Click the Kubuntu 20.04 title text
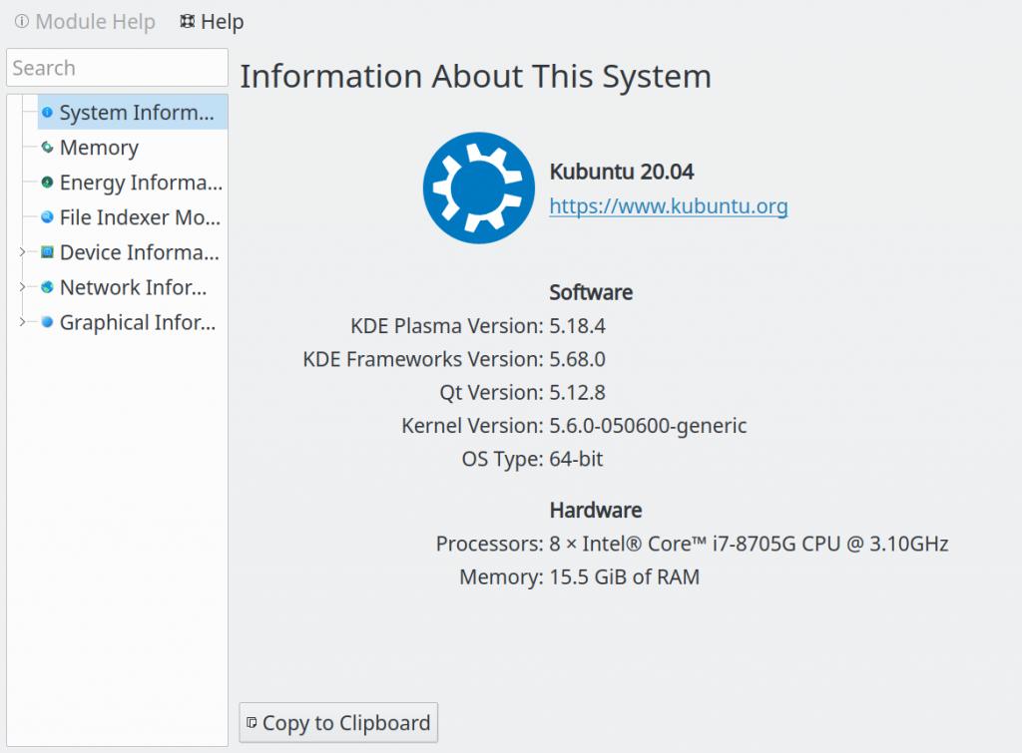Image resolution: width=1022 pixels, height=753 pixels. coord(622,172)
